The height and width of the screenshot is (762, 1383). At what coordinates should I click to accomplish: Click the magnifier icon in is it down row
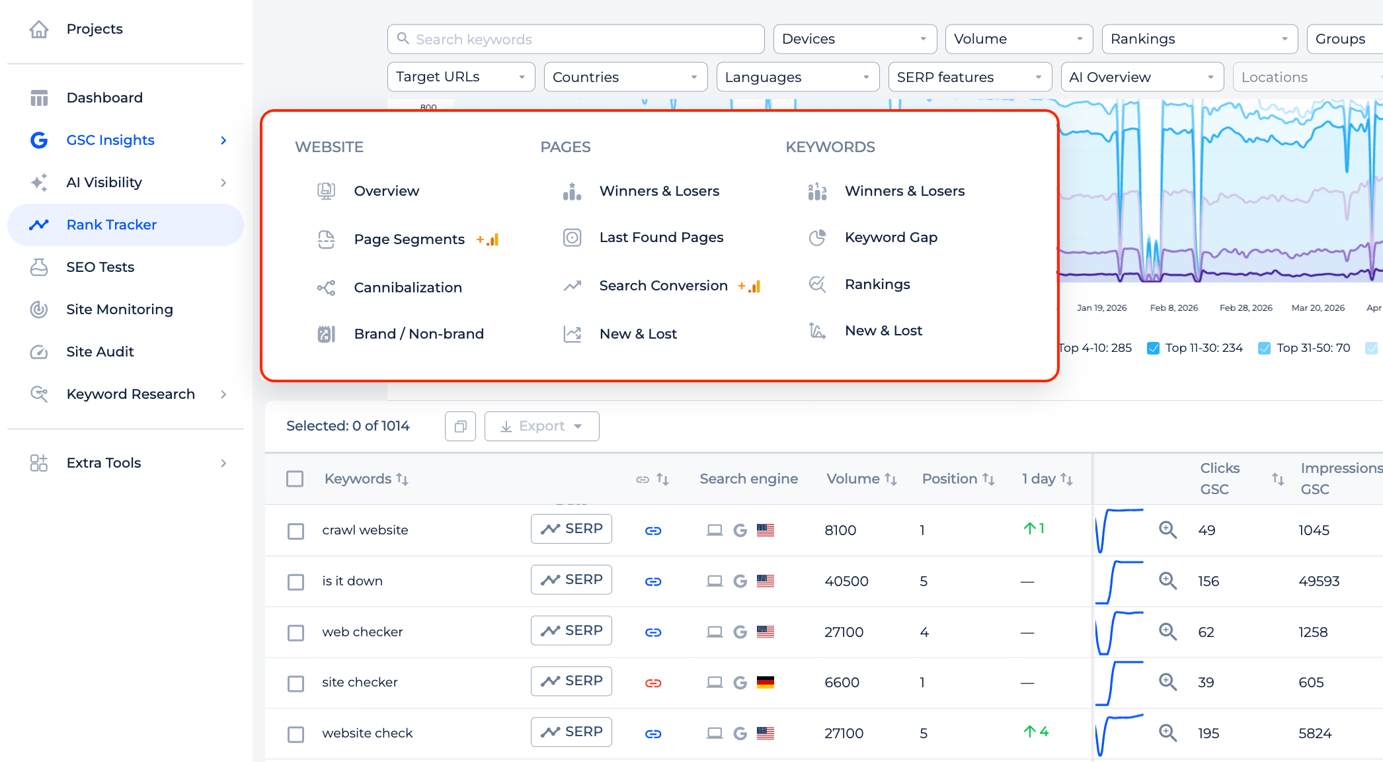click(x=1167, y=581)
